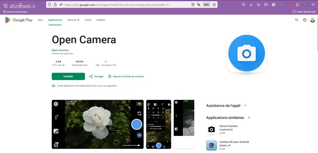Open the second screenshot showing the photo mode menu
318x153 pixels.
(x=159, y=124)
